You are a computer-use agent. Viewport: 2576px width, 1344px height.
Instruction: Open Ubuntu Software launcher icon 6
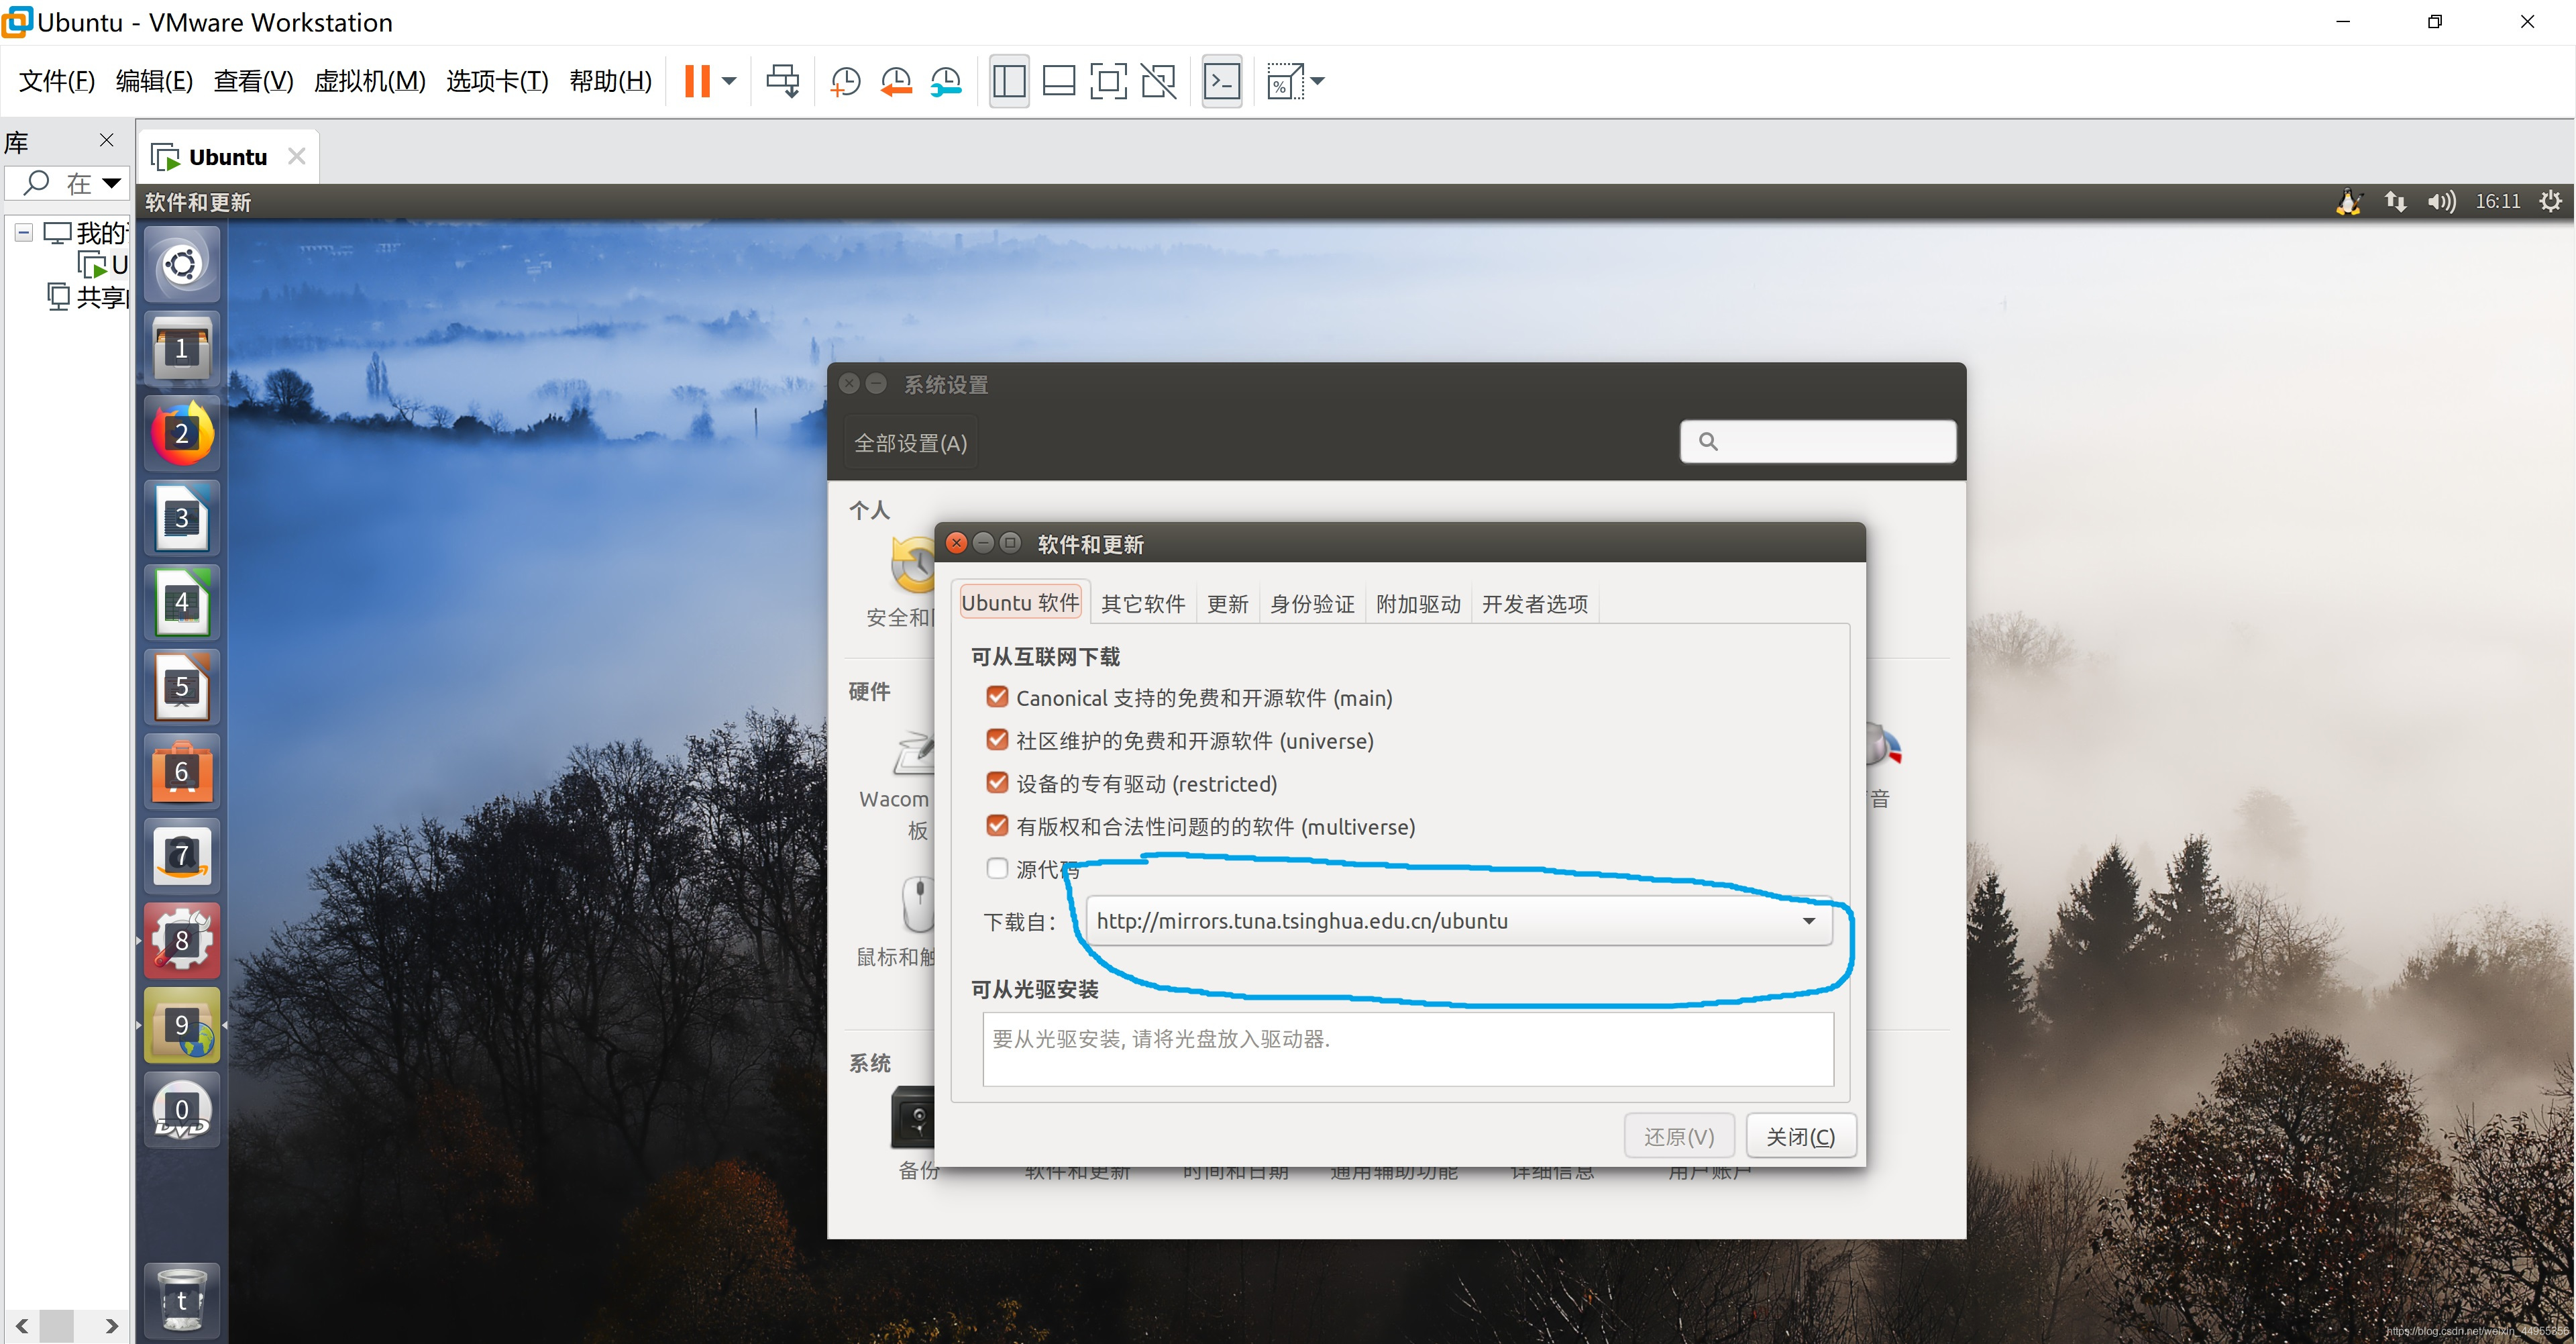point(182,771)
